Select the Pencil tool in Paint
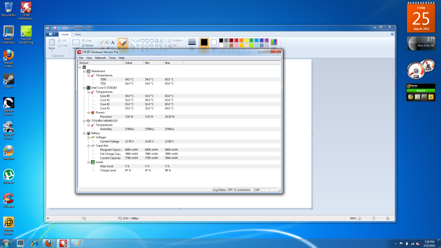The height and width of the screenshot is (248, 441). (x=101, y=42)
